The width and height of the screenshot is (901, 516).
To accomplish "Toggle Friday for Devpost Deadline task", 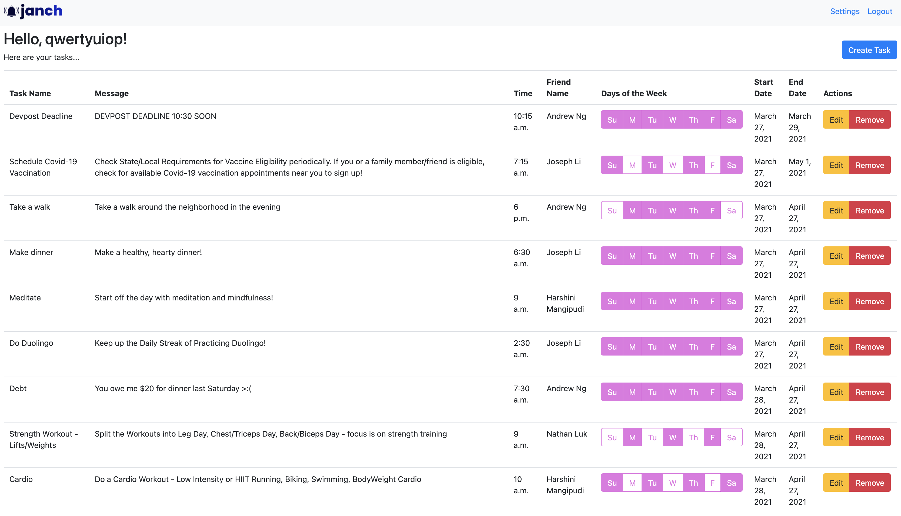I will tap(712, 120).
